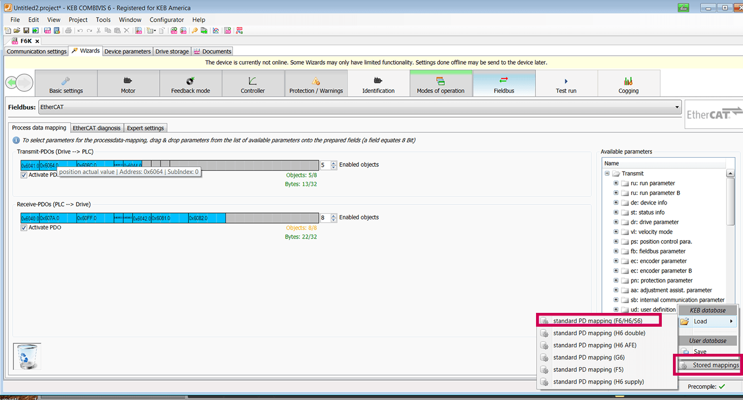Expand the dr: drive parameter folder
This screenshot has height=400, width=743.
(x=616, y=222)
